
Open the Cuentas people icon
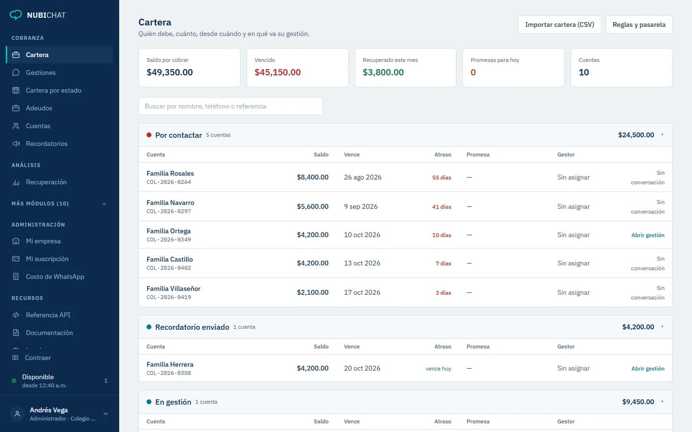16,126
